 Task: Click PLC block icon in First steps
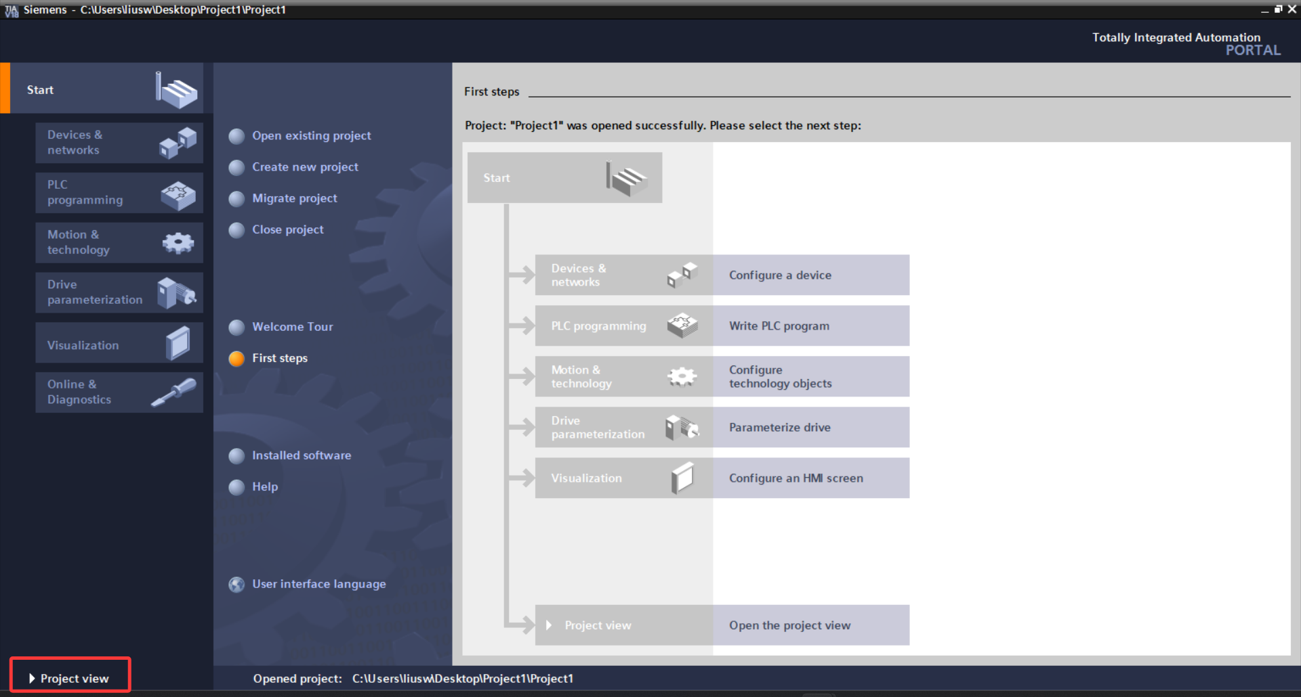coord(682,325)
